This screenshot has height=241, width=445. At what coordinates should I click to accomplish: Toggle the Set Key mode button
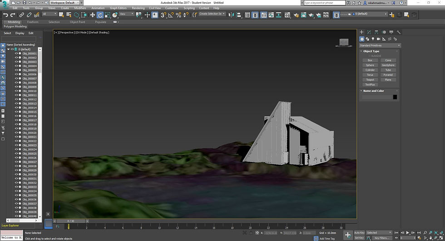tap(359, 238)
